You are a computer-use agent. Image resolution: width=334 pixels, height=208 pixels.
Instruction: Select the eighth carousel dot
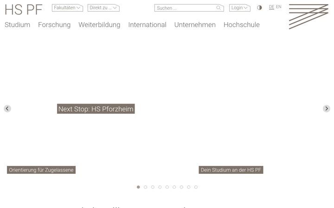pos(188,187)
